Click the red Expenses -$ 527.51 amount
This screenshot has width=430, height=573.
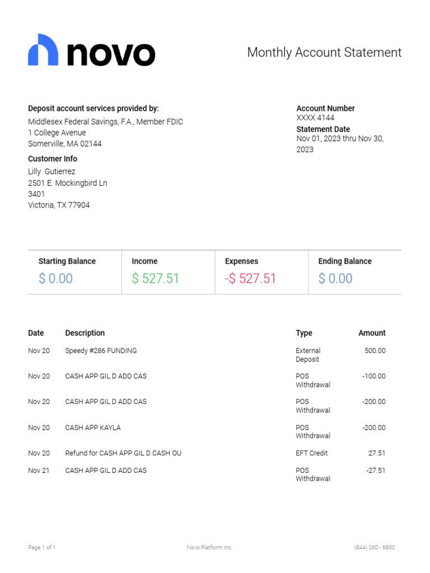(x=250, y=279)
